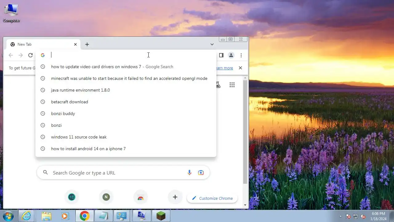Dismiss the infobar with its X button
394x222 pixels.
[x=240, y=68]
